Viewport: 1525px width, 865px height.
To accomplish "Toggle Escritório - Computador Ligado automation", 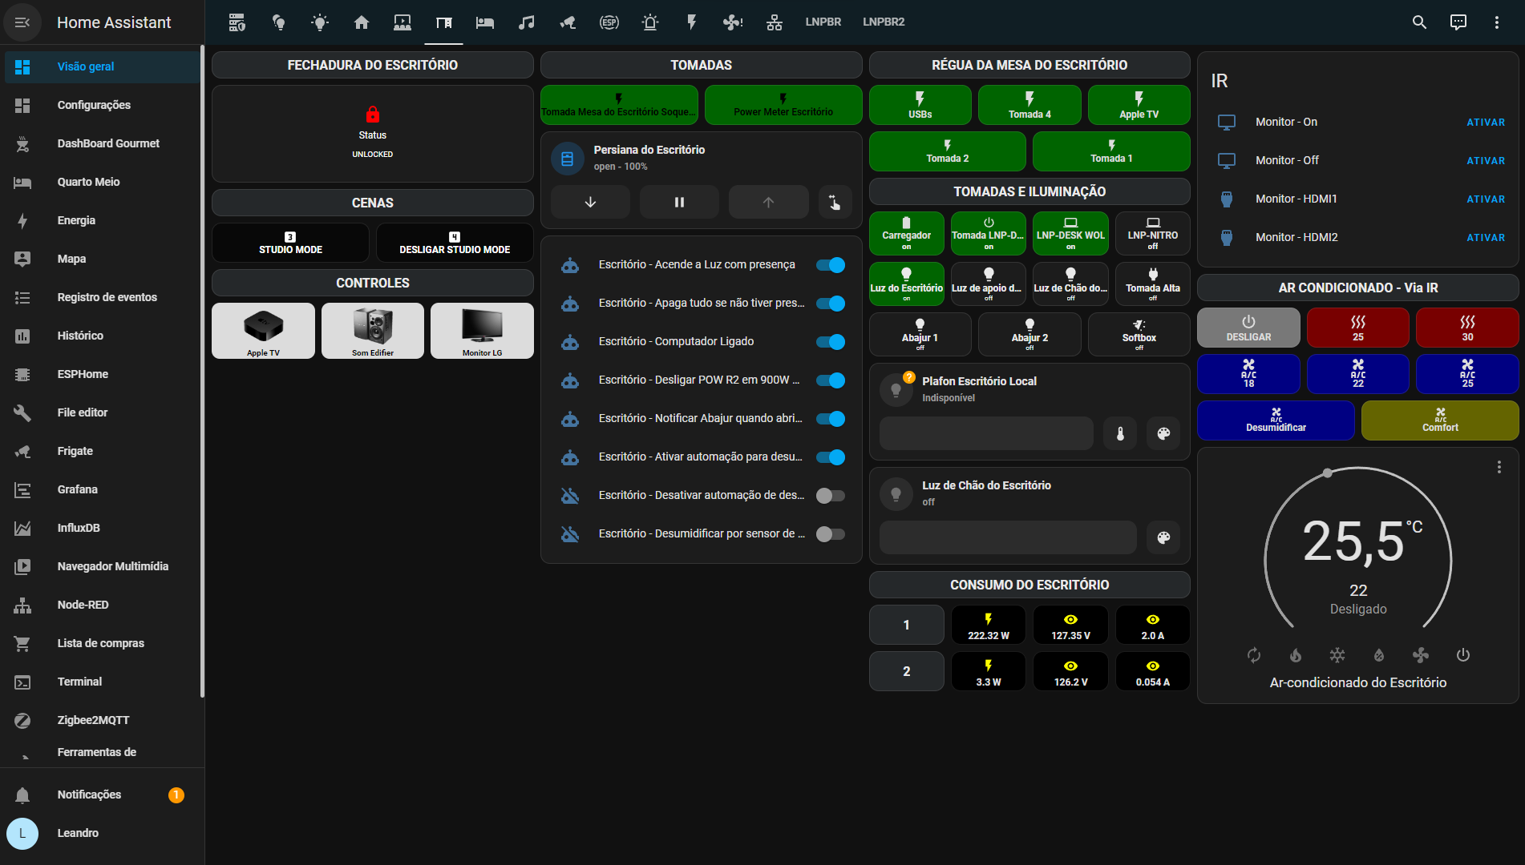I will click(x=830, y=342).
